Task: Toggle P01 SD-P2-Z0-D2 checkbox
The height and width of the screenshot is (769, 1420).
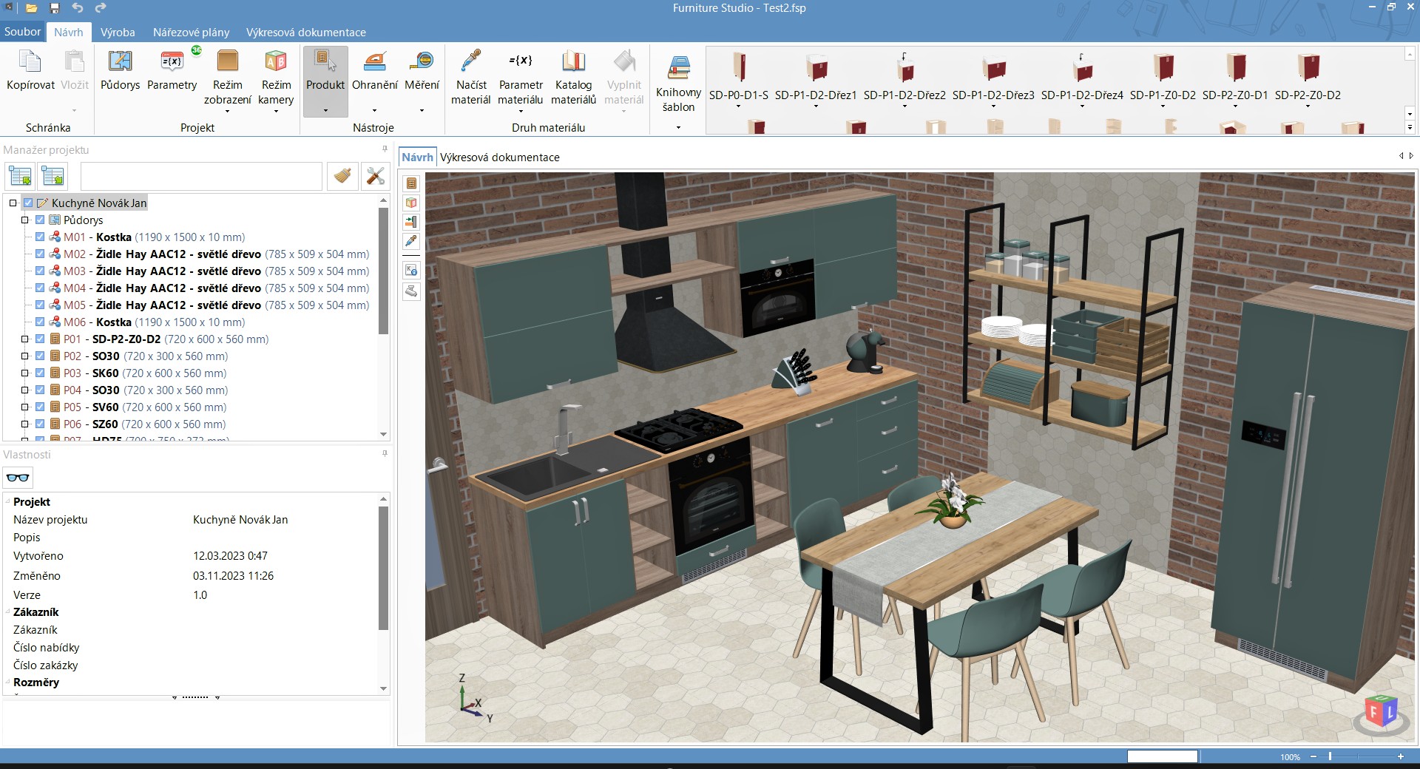Action: (40, 339)
